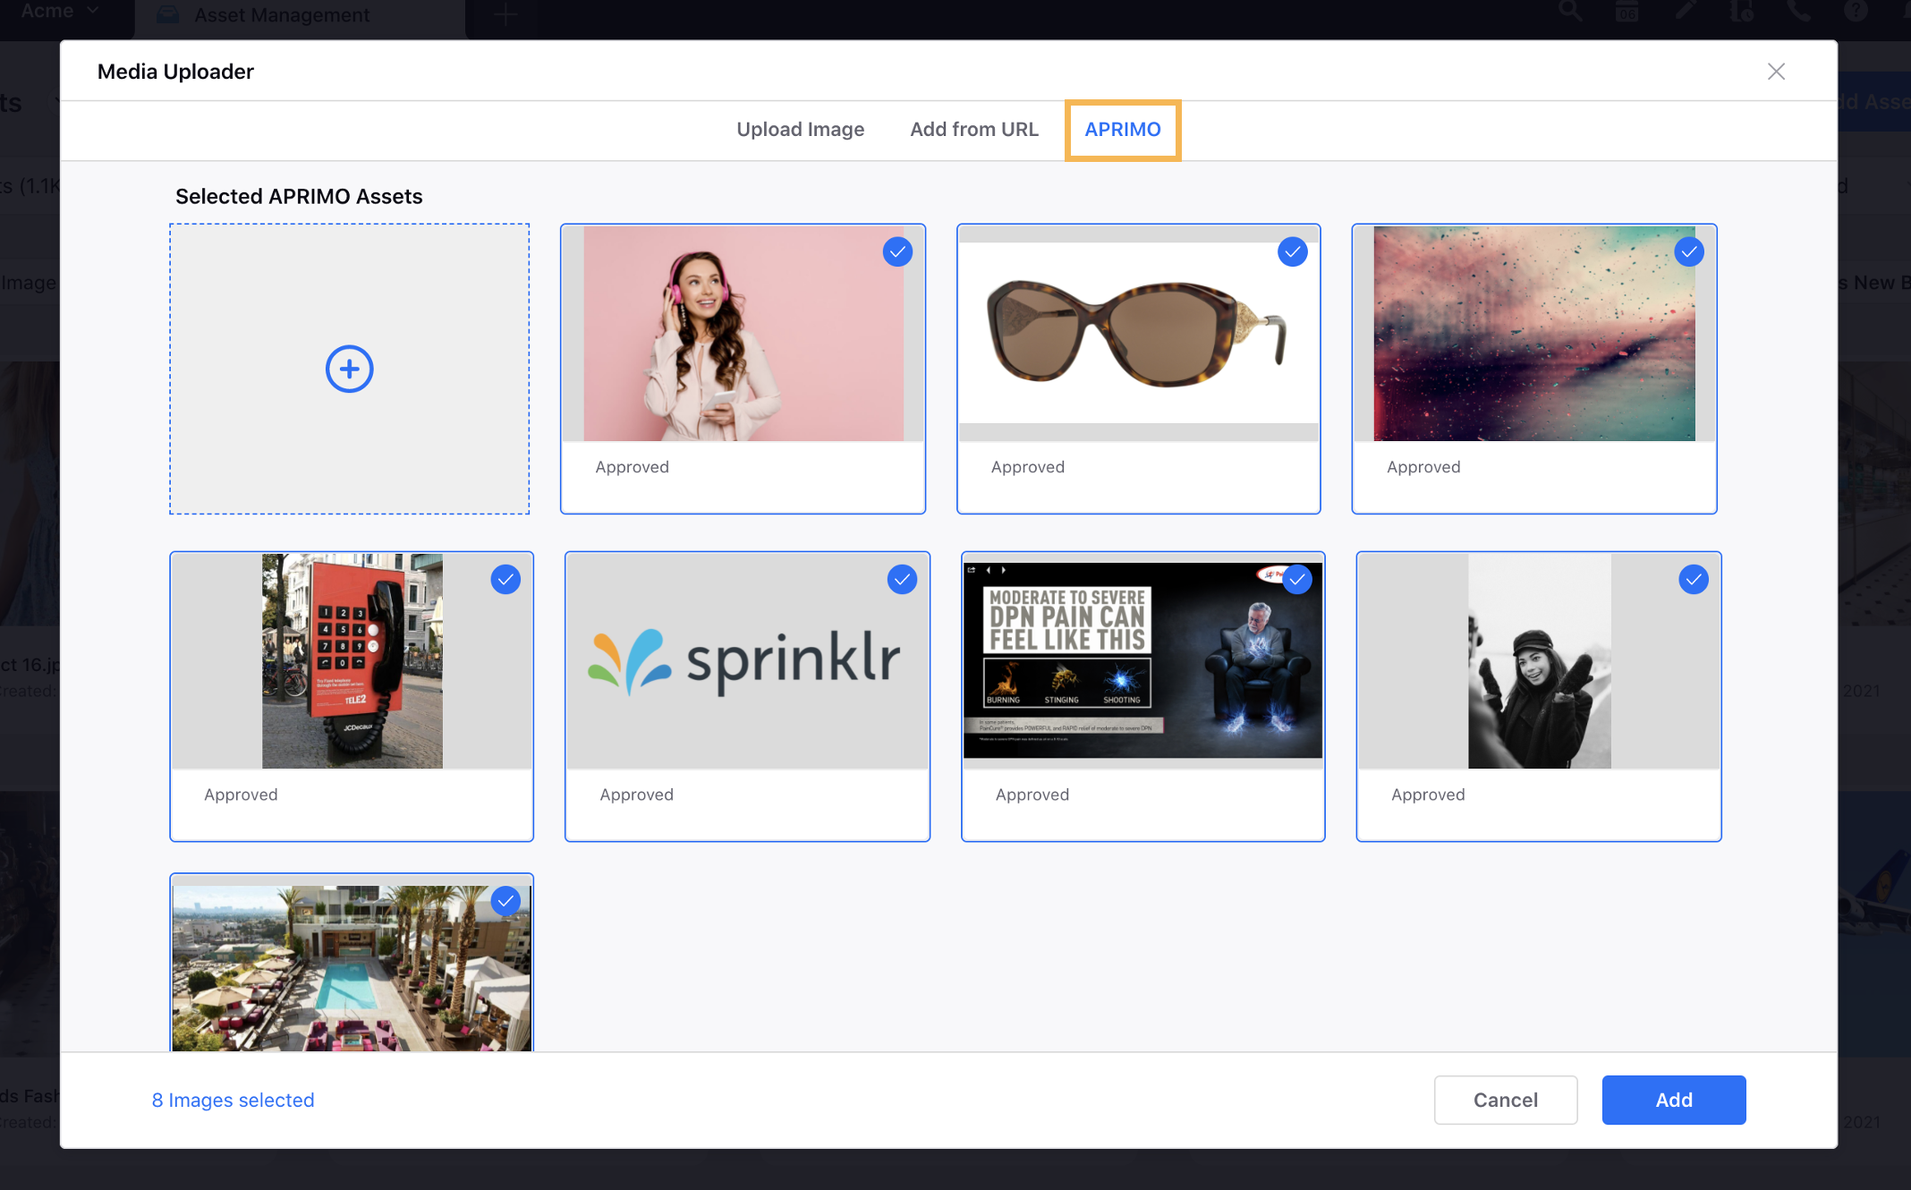
Task: Click Approved label under rainy abstract card
Action: [x=1423, y=467]
